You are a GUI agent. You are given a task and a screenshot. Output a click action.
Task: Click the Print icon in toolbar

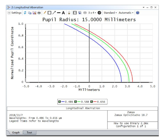39,13
